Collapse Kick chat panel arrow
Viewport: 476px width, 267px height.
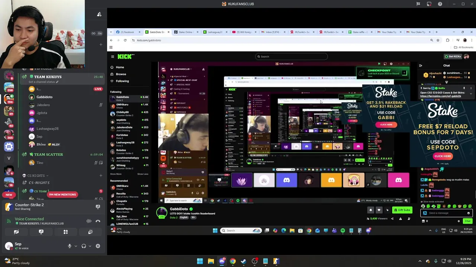pyautogui.click(x=421, y=66)
